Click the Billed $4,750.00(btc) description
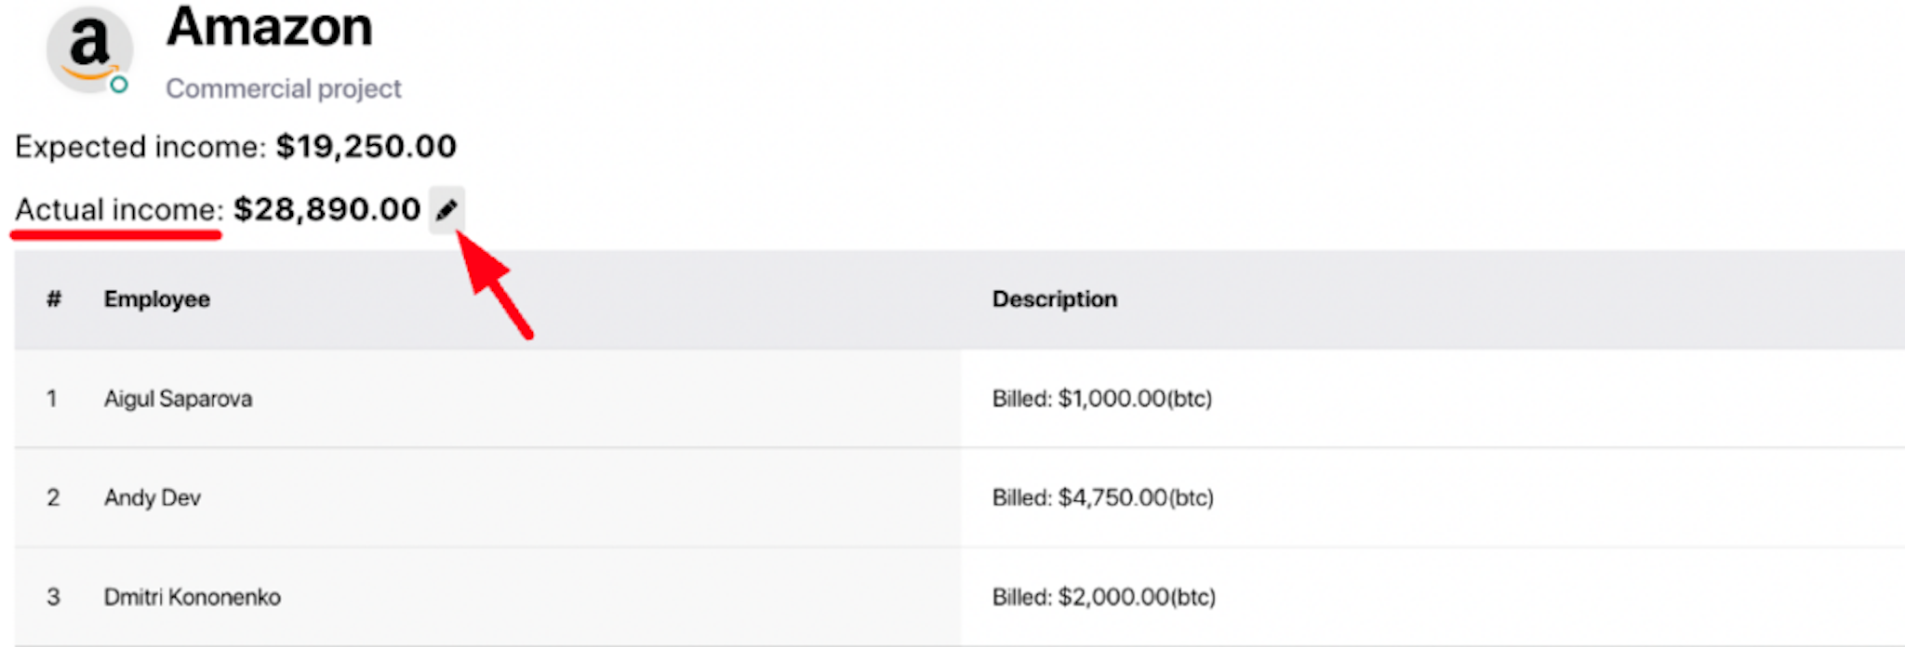This screenshot has height=647, width=1905. (1103, 498)
